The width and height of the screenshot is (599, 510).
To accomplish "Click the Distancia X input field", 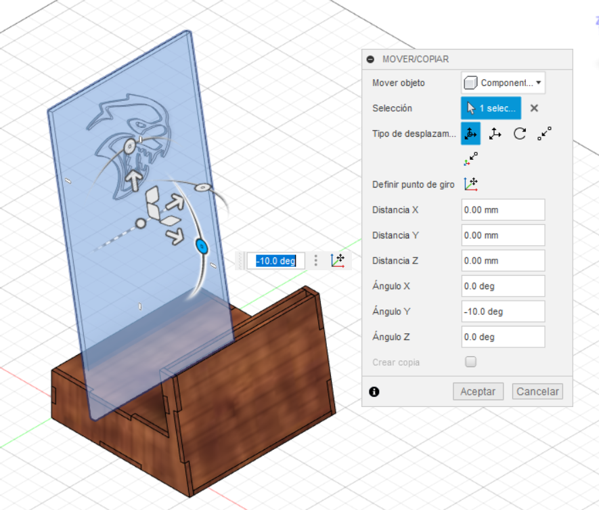I will [503, 210].
